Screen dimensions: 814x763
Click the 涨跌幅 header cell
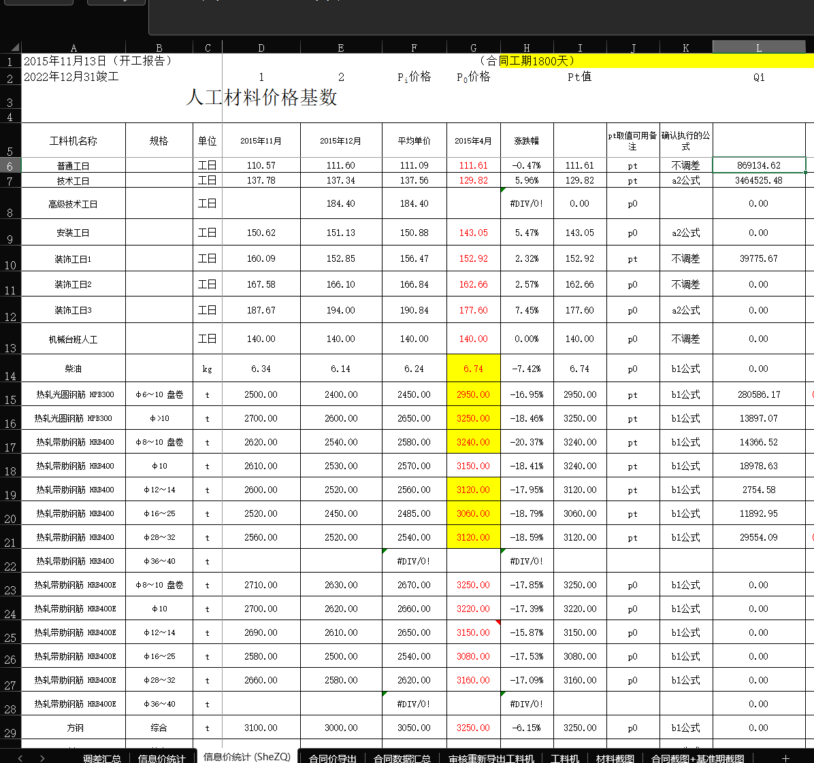526,141
